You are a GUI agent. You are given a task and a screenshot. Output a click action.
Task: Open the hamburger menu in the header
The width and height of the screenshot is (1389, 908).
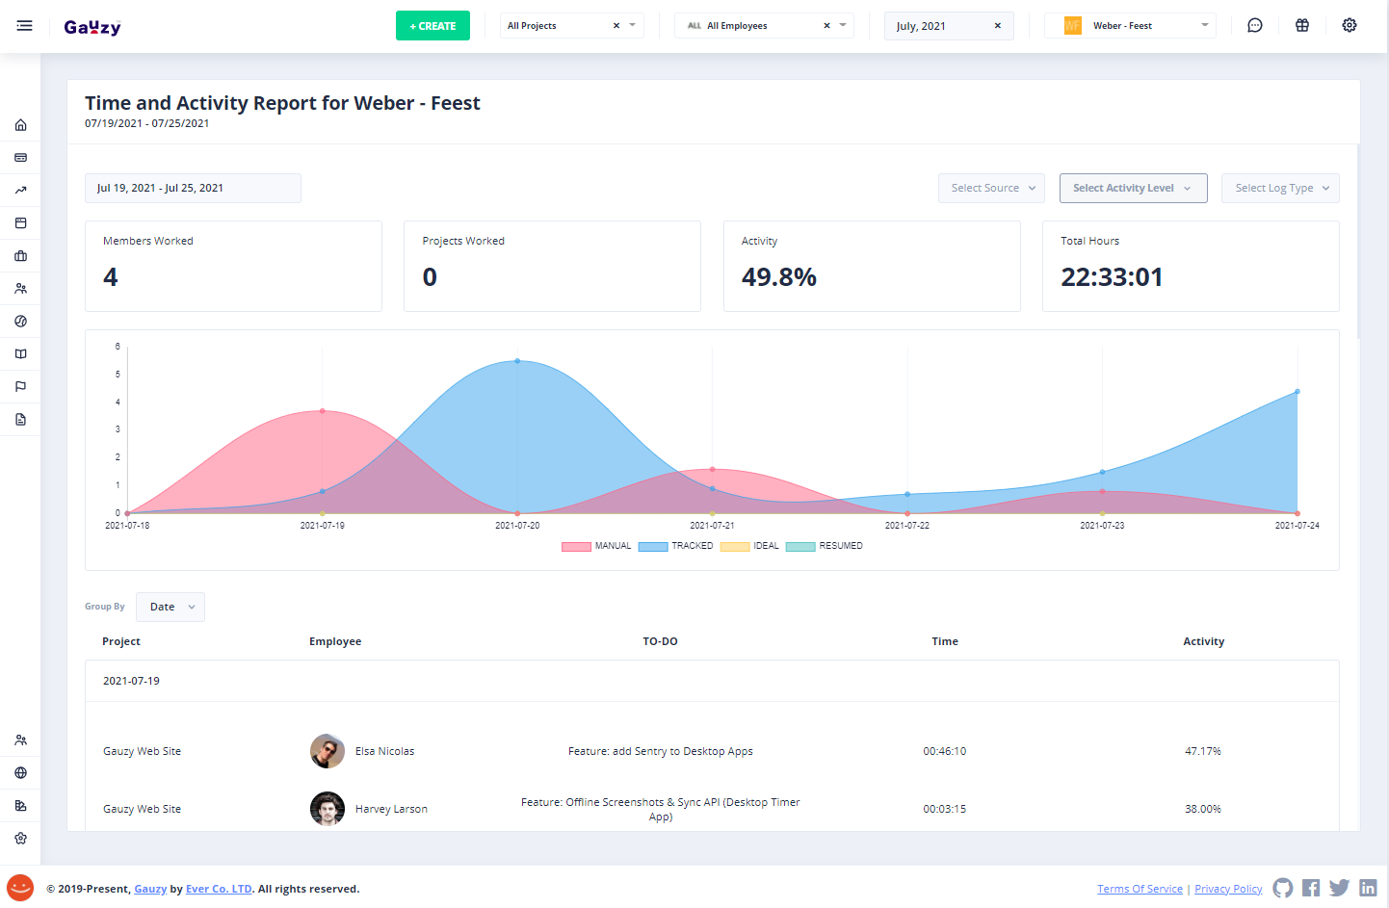tap(25, 26)
